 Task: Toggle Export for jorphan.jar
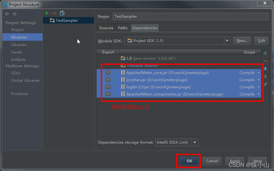108,80
